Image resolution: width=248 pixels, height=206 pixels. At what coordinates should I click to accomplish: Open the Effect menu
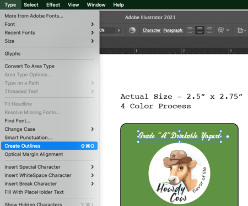[x=53, y=4]
